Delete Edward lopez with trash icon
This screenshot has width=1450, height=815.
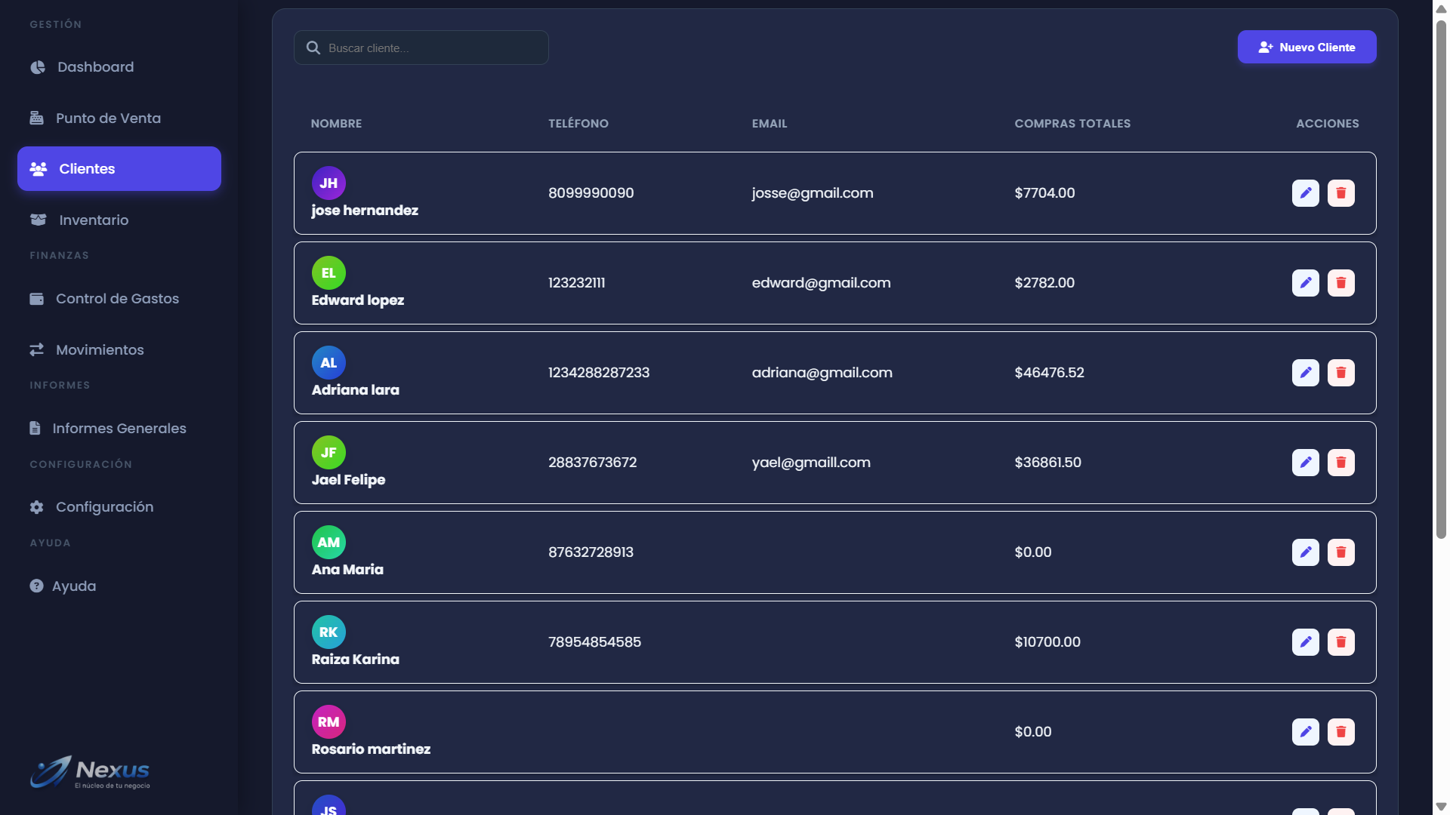click(1340, 283)
